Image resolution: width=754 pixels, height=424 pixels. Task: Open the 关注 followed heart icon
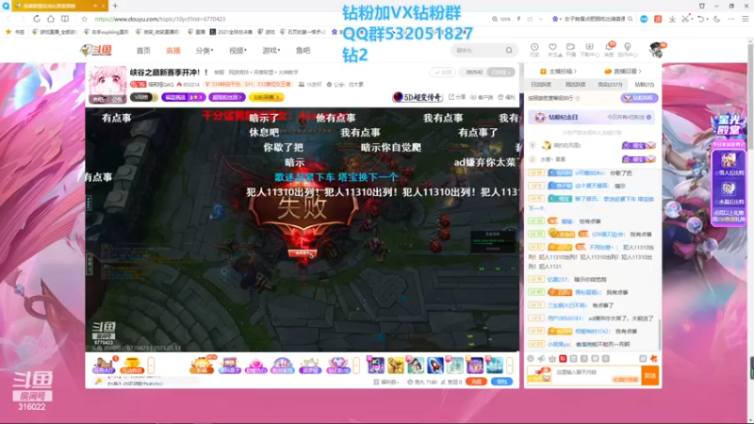pyautogui.click(x=552, y=50)
